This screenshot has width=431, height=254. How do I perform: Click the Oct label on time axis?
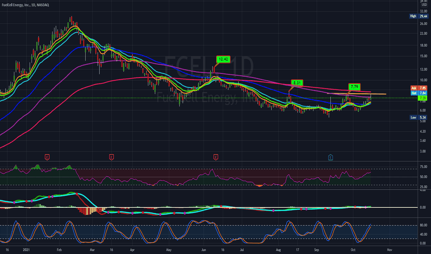click(x=353, y=250)
